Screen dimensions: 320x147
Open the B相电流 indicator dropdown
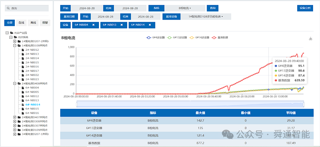tap(185, 8)
